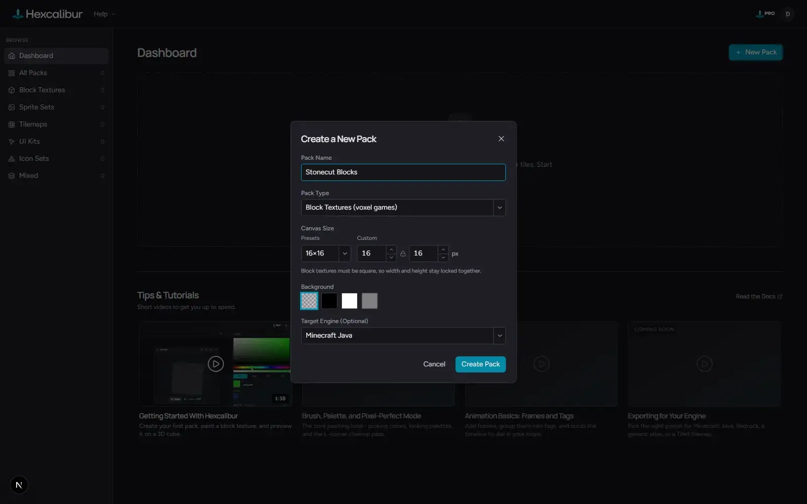Click the Hexcalibur logo
The image size is (807, 504).
[47, 14]
